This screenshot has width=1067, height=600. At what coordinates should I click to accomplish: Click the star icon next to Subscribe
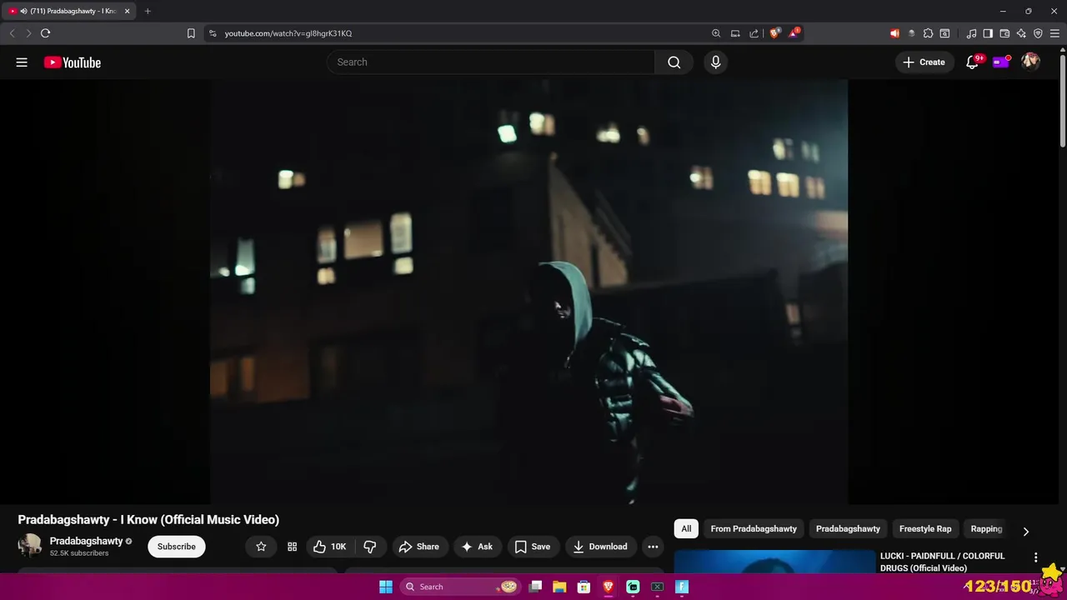[261, 547]
